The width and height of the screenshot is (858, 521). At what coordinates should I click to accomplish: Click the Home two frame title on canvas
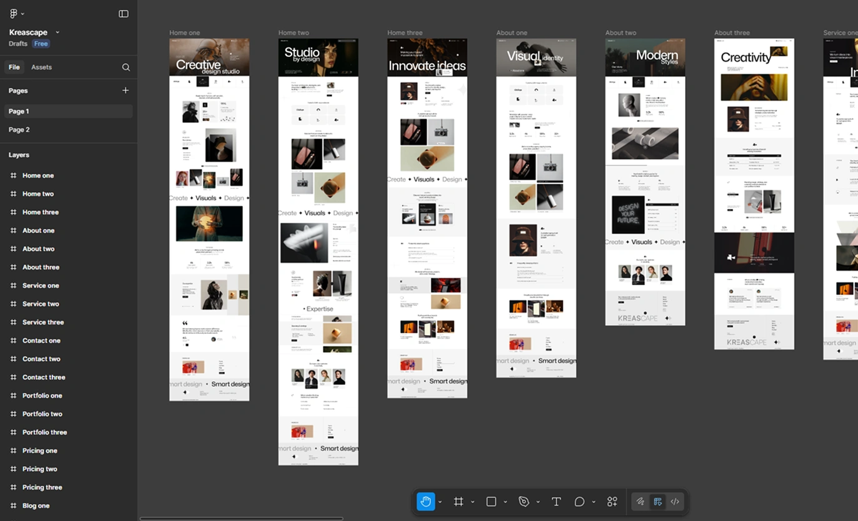293,33
